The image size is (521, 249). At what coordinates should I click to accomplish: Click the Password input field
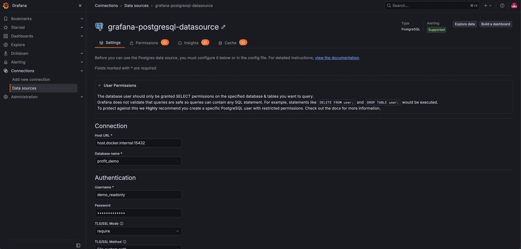tap(138, 213)
